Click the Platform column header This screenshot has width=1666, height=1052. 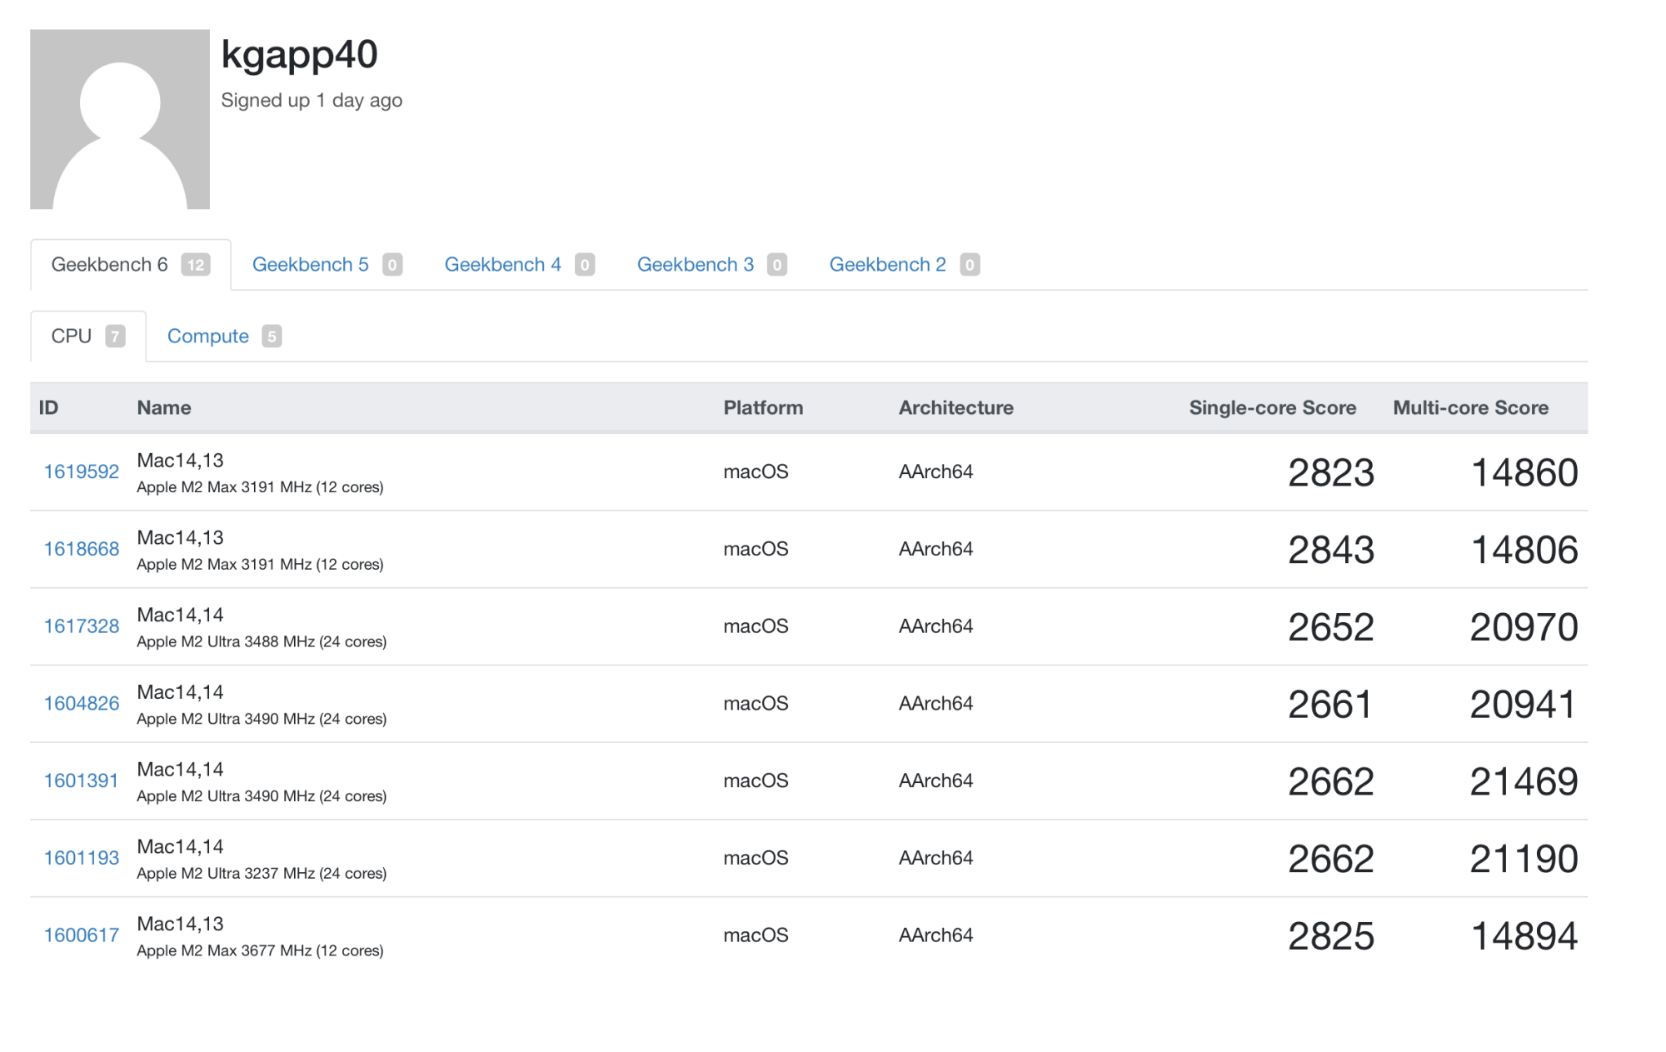pyautogui.click(x=763, y=408)
